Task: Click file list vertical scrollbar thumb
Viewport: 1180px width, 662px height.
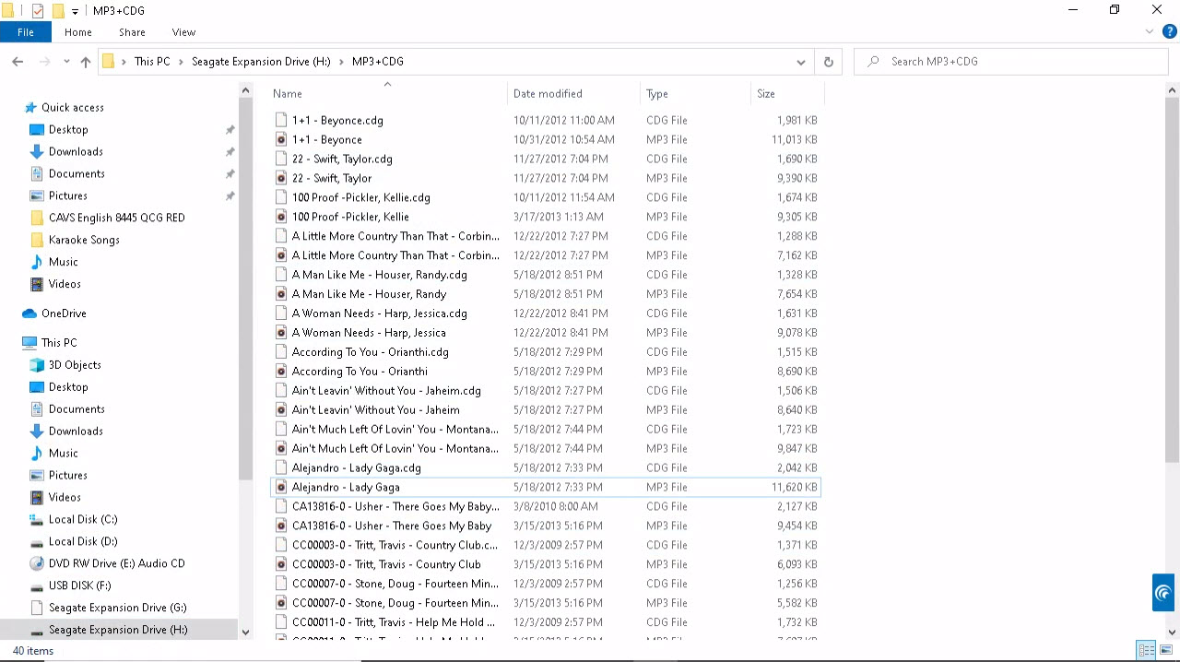Action: (x=1172, y=278)
